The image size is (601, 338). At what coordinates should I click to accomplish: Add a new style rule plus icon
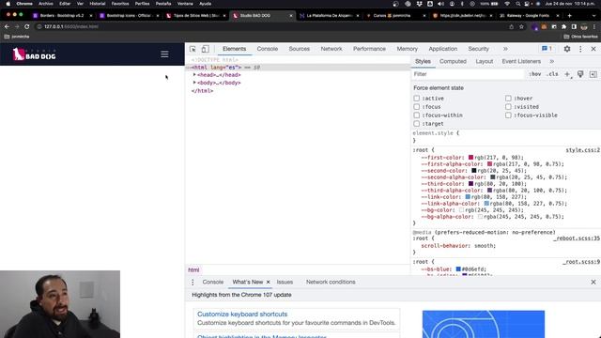click(567, 74)
